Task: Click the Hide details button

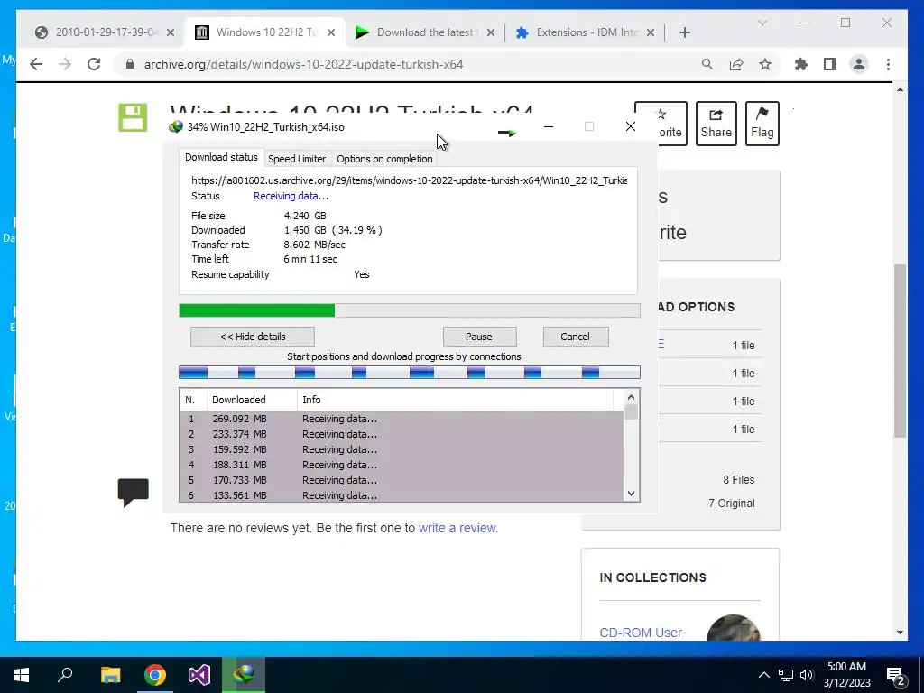Action: click(x=253, y=337)
